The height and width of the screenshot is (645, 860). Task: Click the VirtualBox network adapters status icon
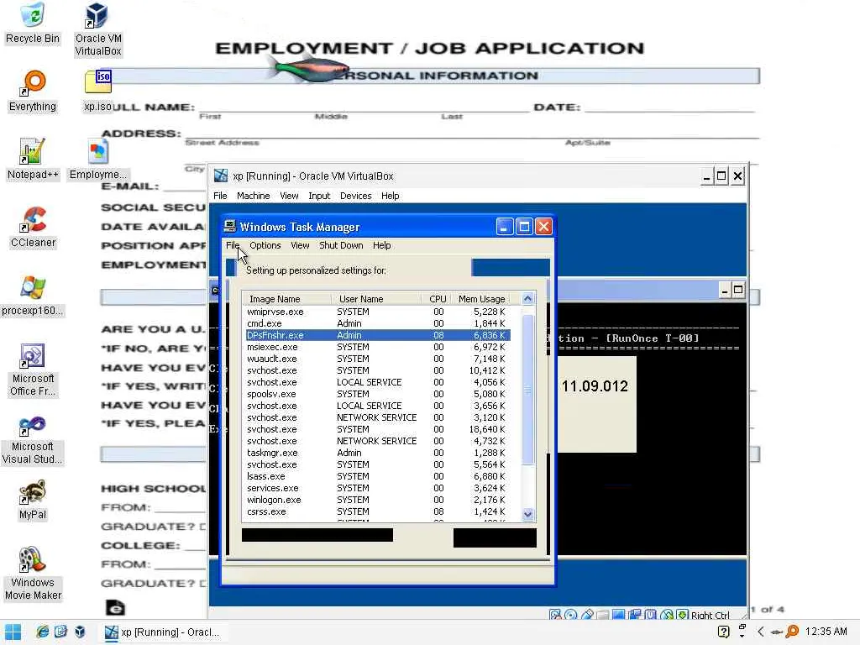coord(635,615)
